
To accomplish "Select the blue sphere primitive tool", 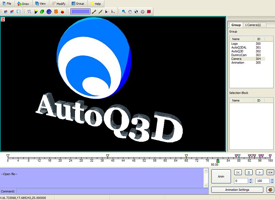I will (x=49, y=12).
